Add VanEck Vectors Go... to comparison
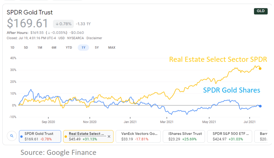 [x=138, y=136]
